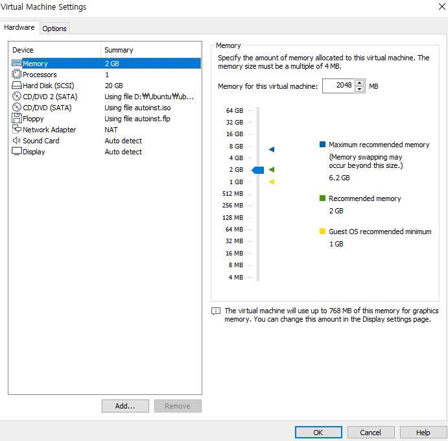Click the 4 GB slider label
Viewport: 448px width, 441px height.
[x=236, y=158]
